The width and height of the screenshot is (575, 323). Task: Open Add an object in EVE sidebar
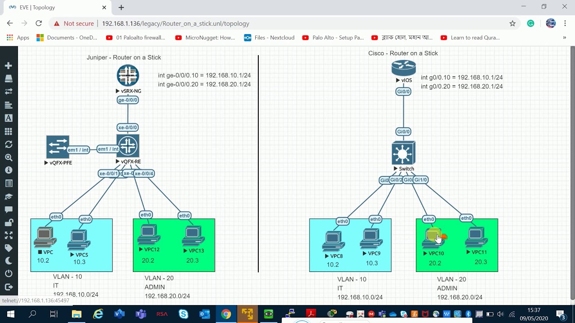[x=8, y=65]
